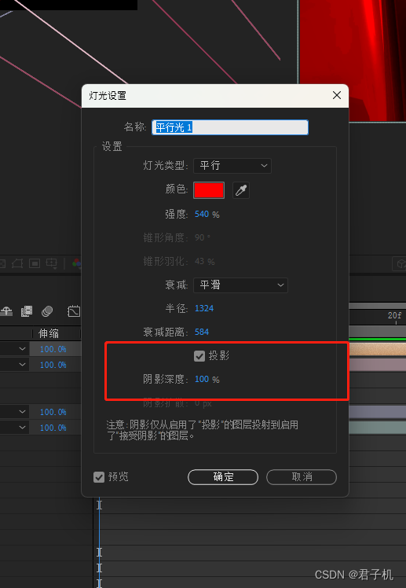
Task: Open grid and guide options icon
Action: click(52, 264)
